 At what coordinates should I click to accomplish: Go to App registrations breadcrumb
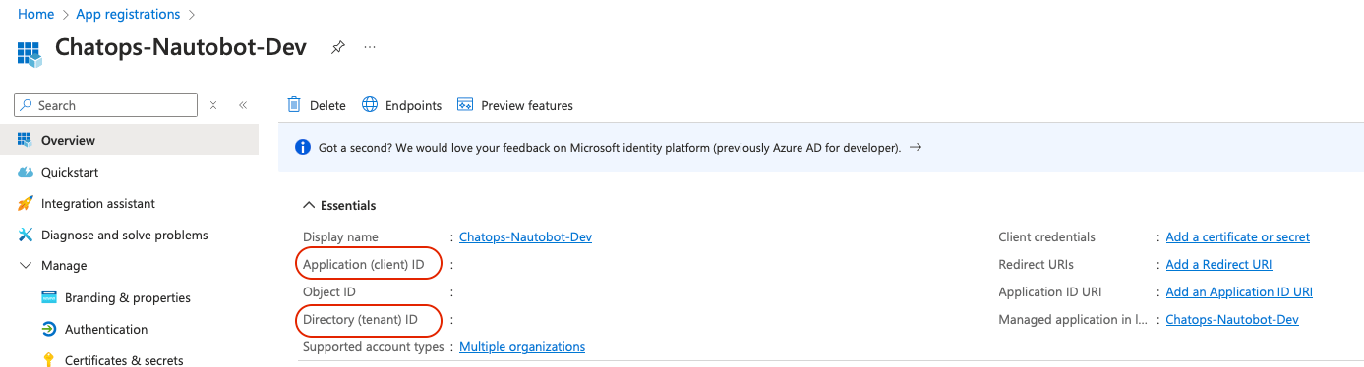point(128,14)
